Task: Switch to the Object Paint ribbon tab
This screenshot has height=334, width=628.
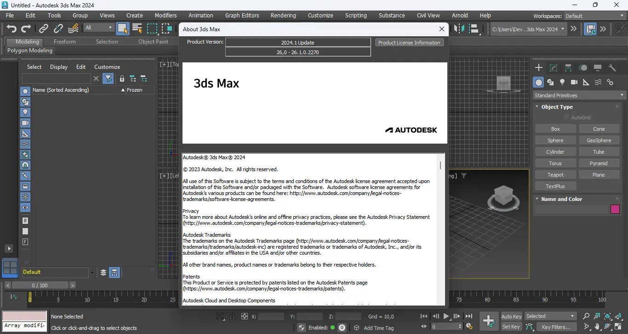Action: [x=154, y=41]
